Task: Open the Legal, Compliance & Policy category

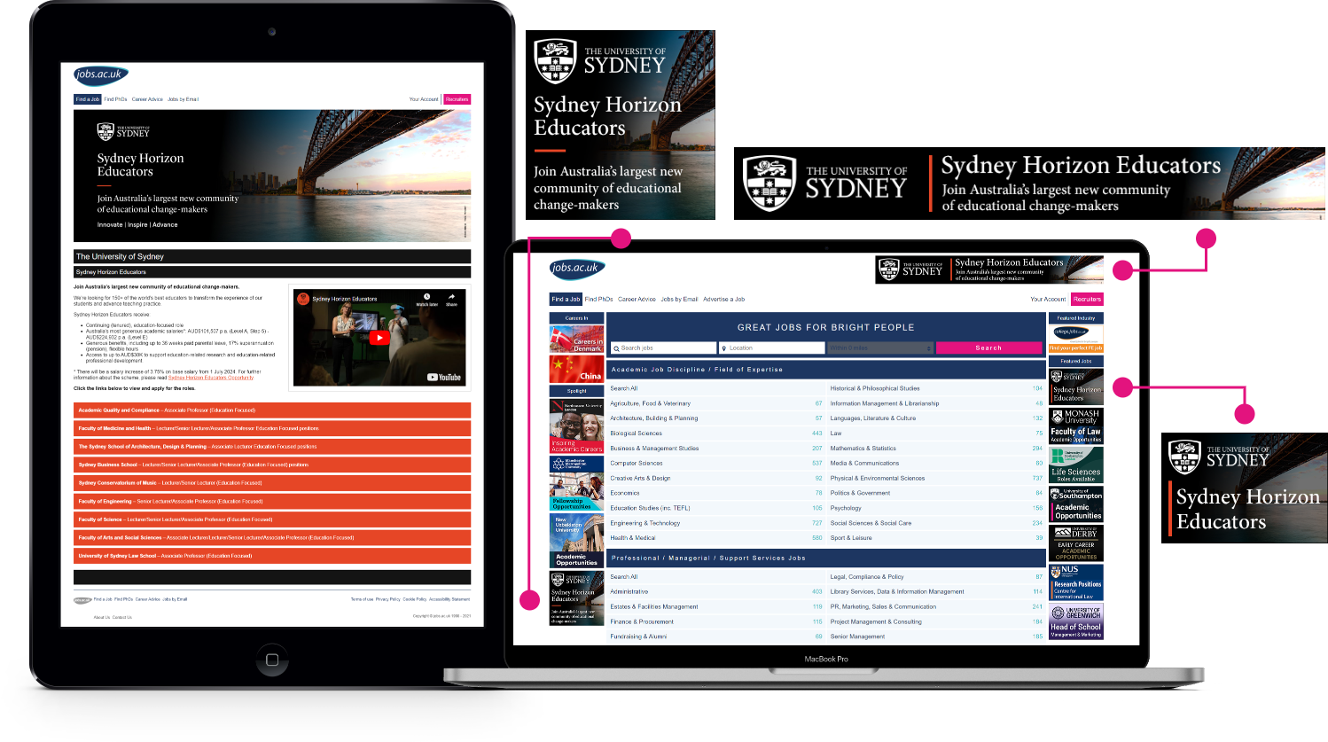Action: tap(867, 577)
